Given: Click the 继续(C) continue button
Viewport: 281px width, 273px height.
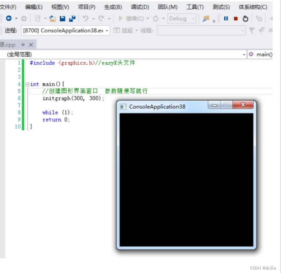Looking at the screenshot, I should (131, 18).
